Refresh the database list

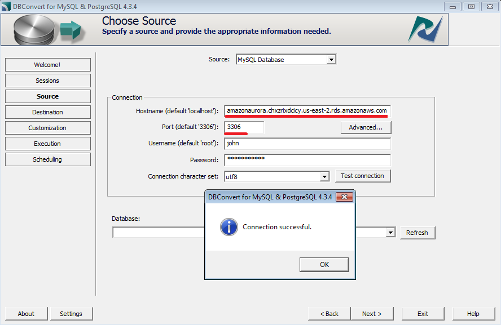417,233
